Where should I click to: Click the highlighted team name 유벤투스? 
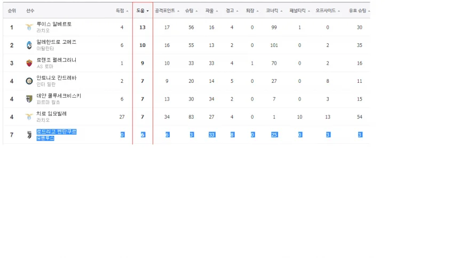click(x=45, y=138)
